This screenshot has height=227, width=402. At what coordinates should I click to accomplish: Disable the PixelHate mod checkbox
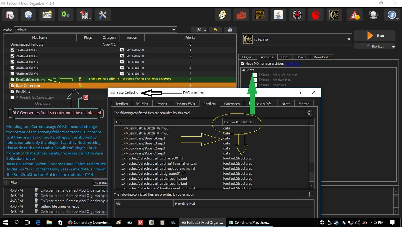tap(12, 92)
